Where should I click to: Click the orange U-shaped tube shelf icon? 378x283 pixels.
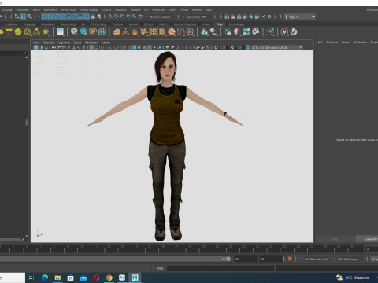181,32
